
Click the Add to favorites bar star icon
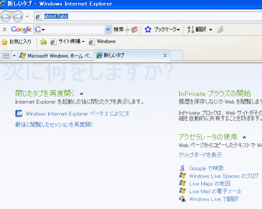pos(43,41)
